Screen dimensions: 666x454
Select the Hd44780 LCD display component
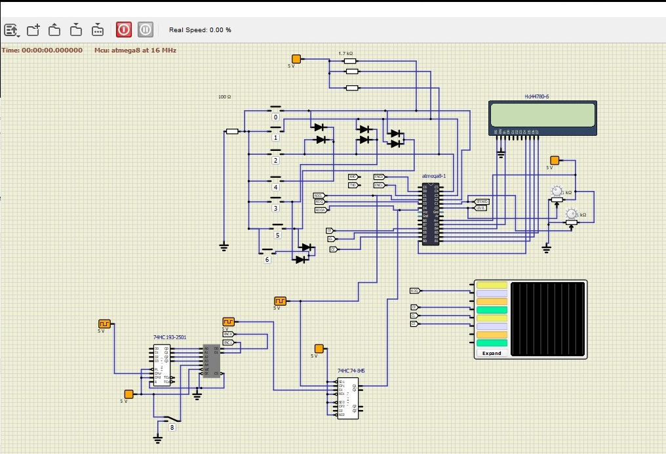[x=543, y=118]
